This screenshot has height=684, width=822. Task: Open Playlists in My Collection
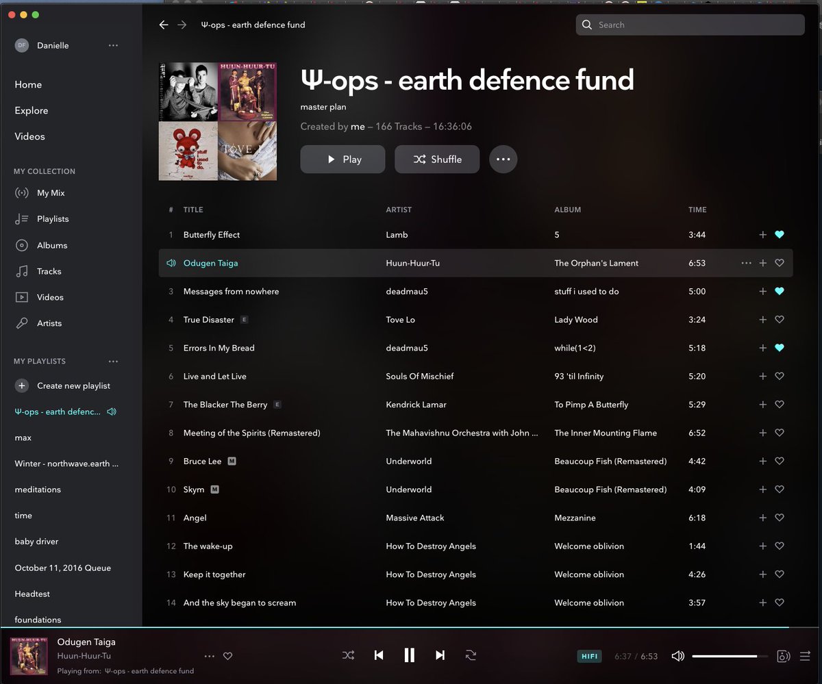(53, 219)
